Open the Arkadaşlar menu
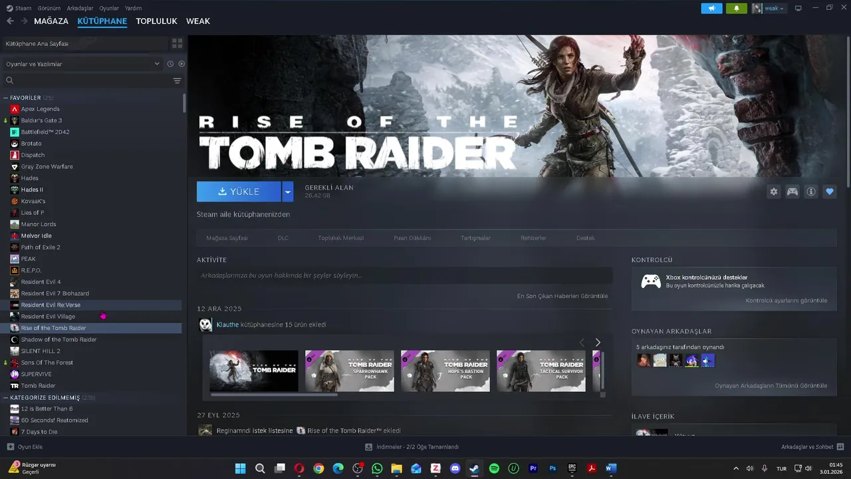The height and width of the screenshot is (479, 851). (80, 8)
